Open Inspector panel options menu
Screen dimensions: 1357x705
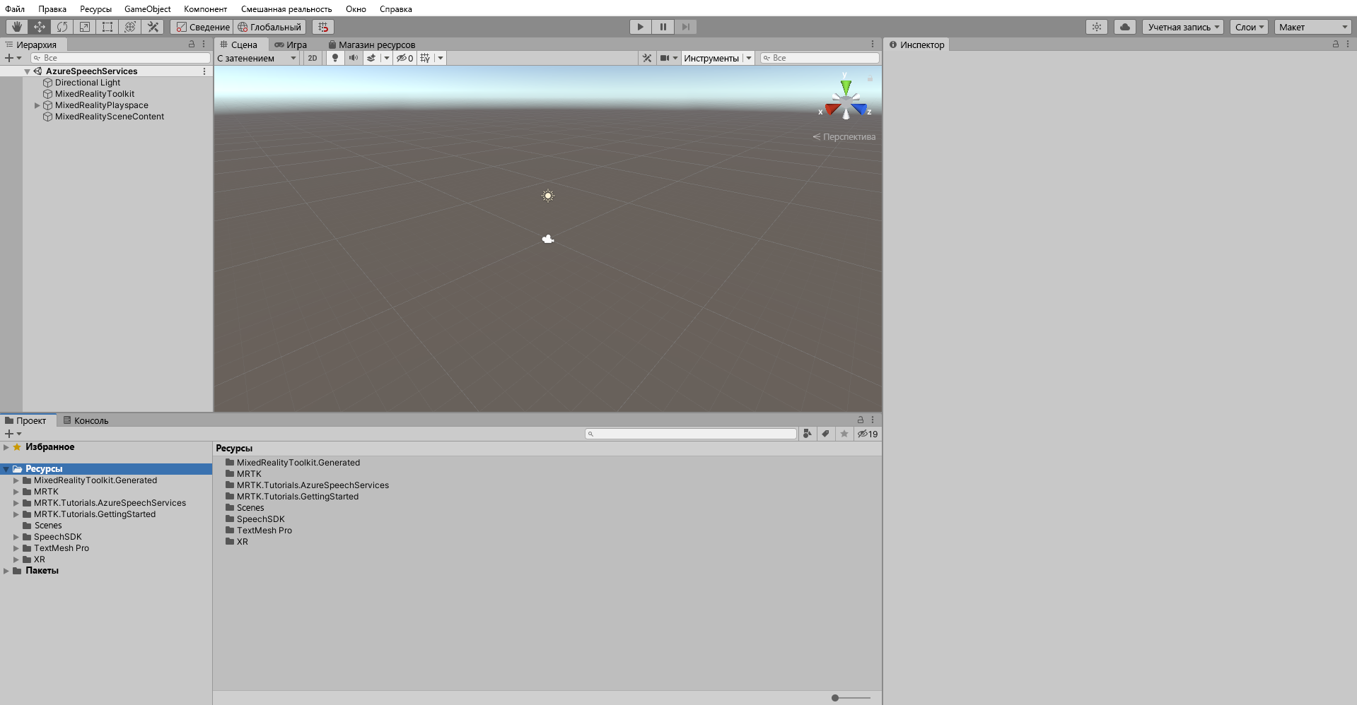pos(1348,44)
